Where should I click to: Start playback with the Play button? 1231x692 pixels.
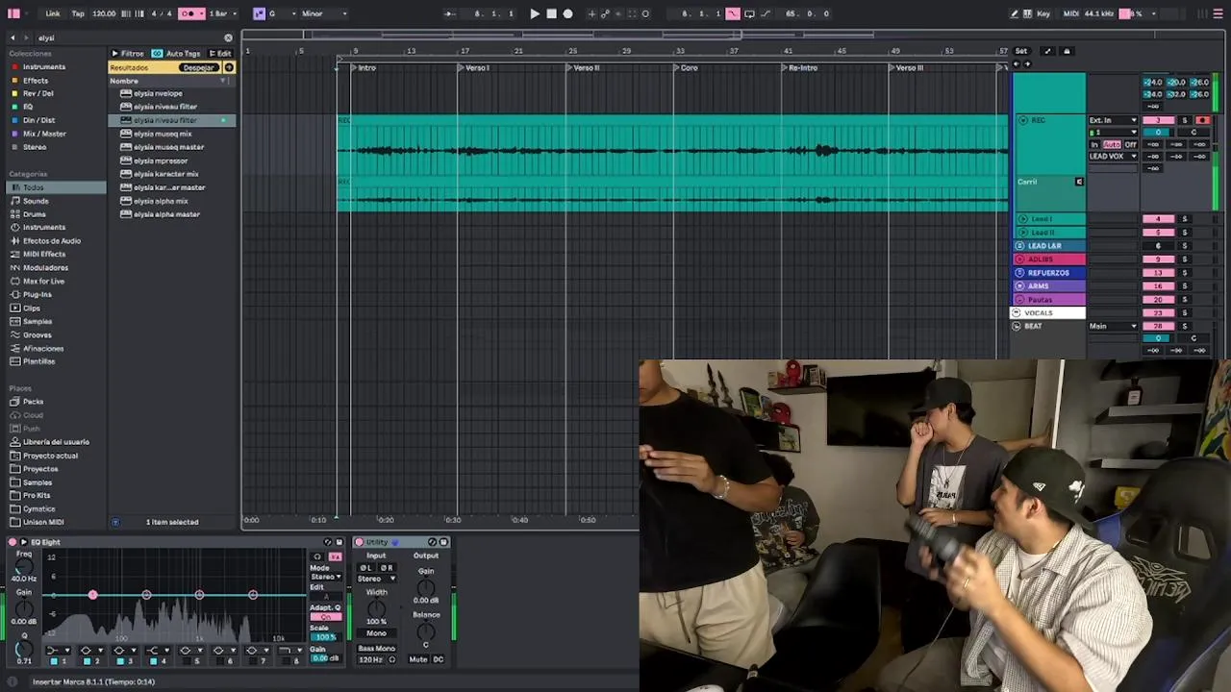(535, 13)
